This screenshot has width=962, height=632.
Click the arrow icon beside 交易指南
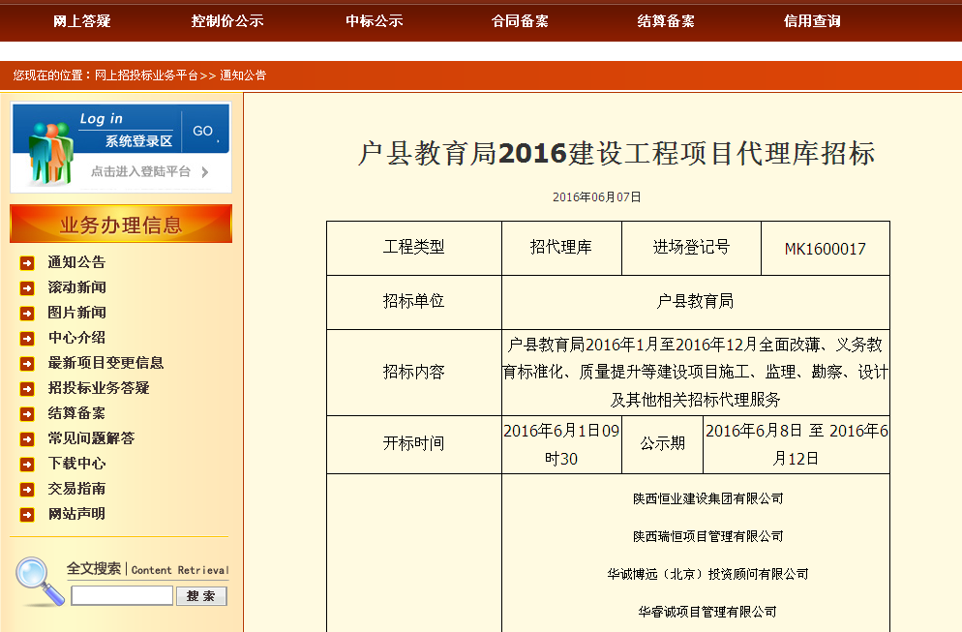[27, 489]
